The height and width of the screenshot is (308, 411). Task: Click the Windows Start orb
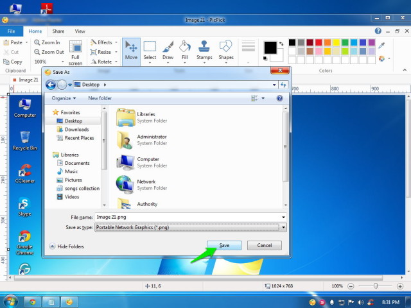(10, 302)
